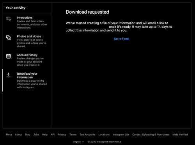Image resolution: width=195 pixels, height=145 pixels.
Task: Click the Download requested heading
Action: tap(87, 12)
